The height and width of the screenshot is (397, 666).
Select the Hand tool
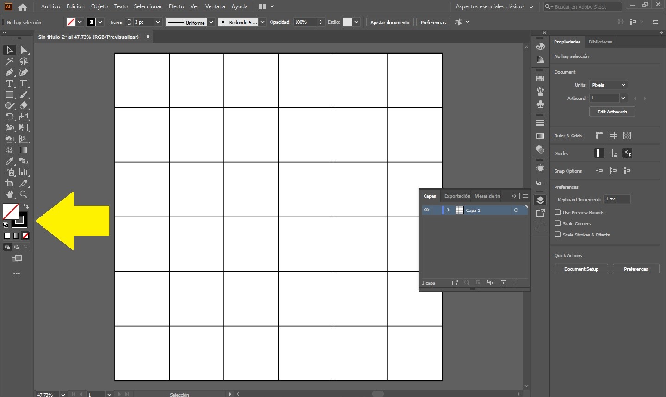click(9, 194)
